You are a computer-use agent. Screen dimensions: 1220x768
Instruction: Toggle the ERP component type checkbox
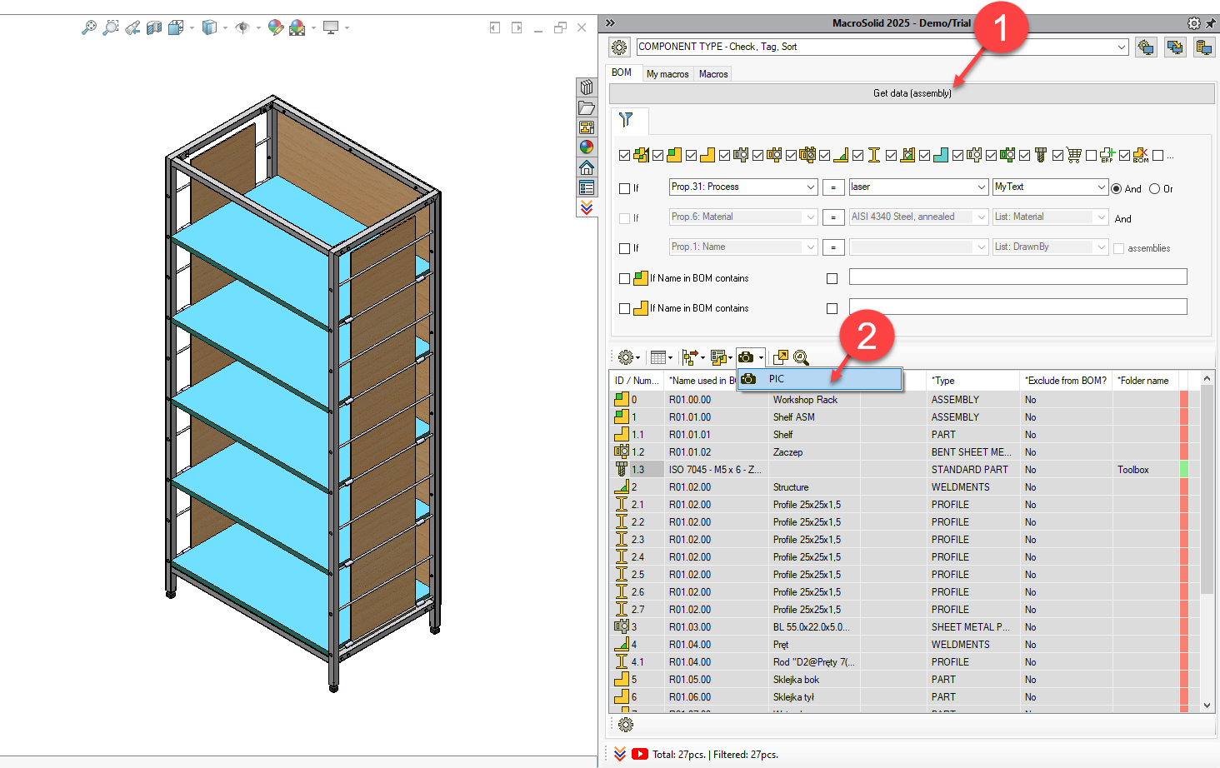1091,155
